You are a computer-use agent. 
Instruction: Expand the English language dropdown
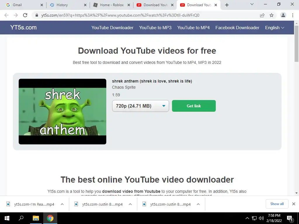[274, 28]
